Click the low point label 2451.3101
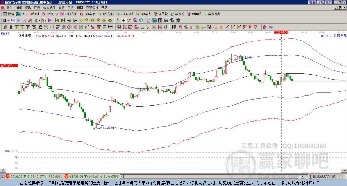The width and height of the screenshot is (347, 186). [x=106, y=128]
